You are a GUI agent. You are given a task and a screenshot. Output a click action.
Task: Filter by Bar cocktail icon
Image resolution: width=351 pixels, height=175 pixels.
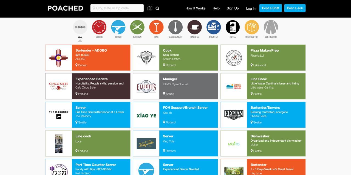(x=156, y=27)
